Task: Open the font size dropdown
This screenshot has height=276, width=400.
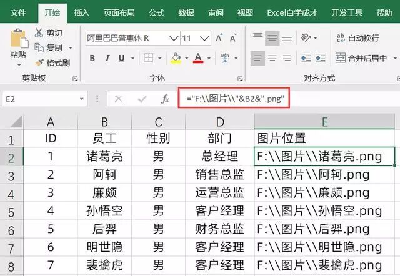Action: click(204, 38)
